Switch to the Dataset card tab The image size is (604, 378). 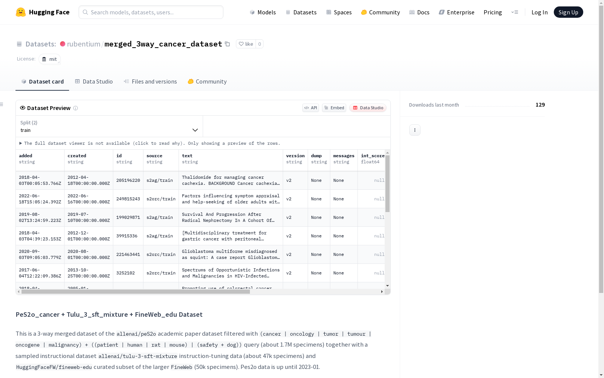point(42,82)
